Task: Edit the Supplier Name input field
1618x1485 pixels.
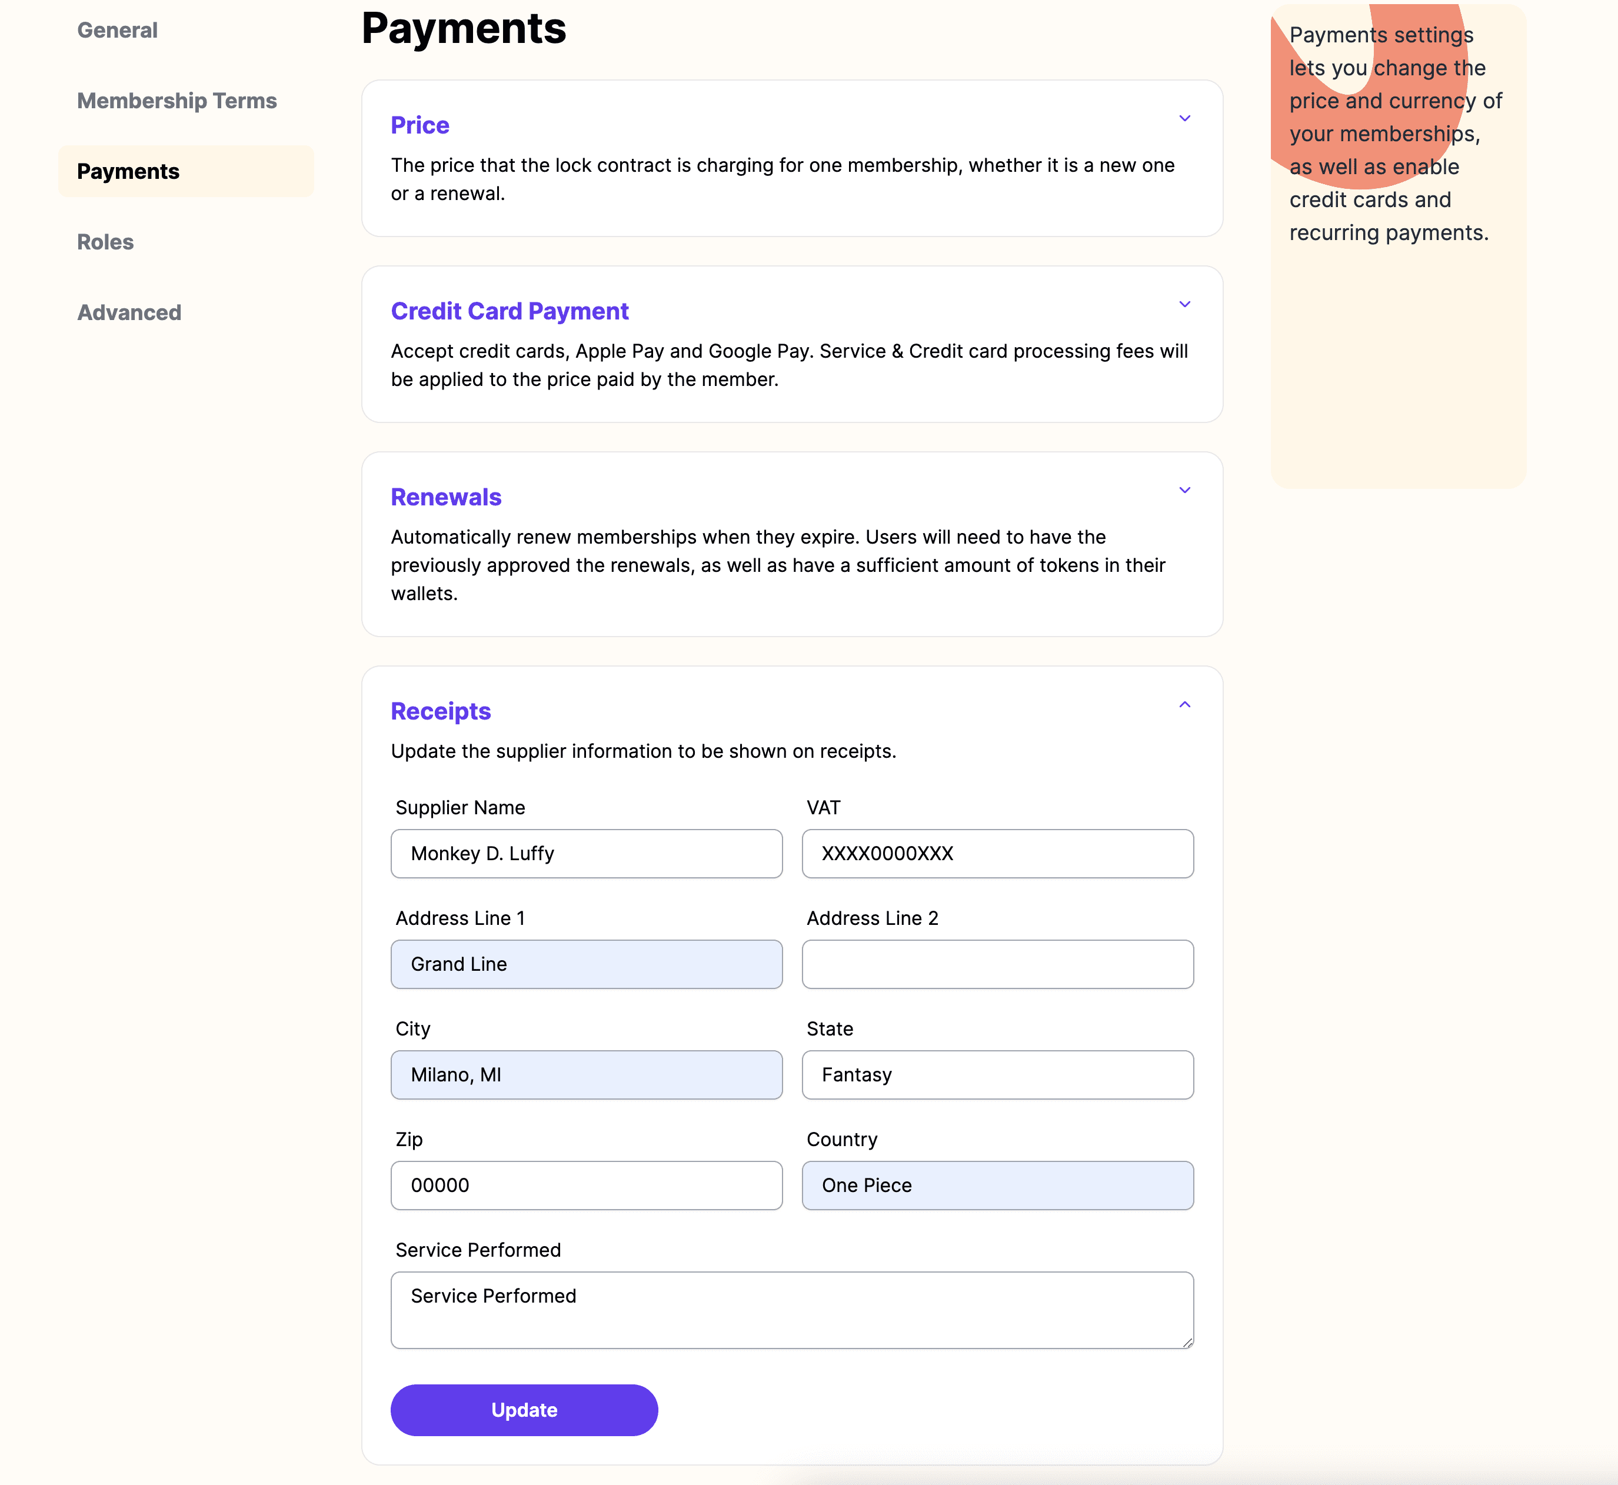Action: coord(587,853)
